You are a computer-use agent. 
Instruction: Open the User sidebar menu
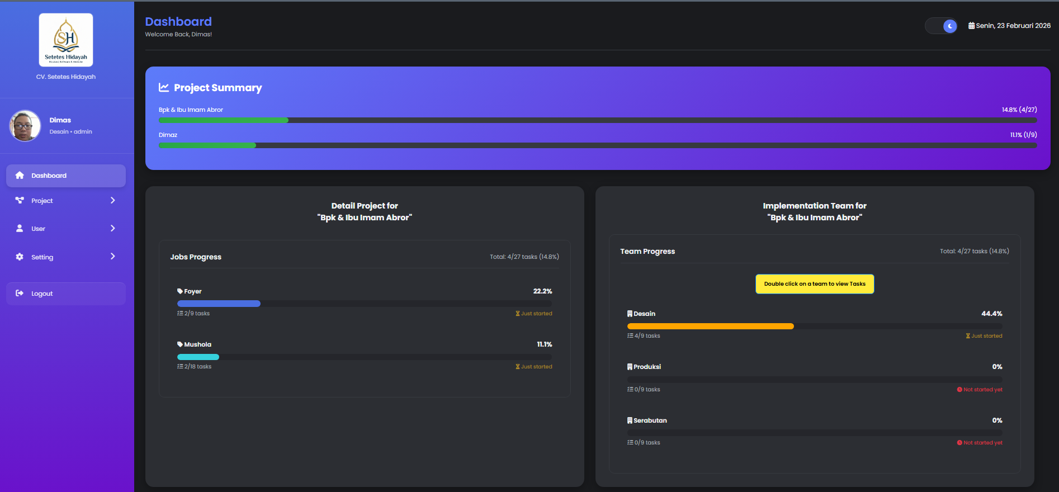point(66,228)
